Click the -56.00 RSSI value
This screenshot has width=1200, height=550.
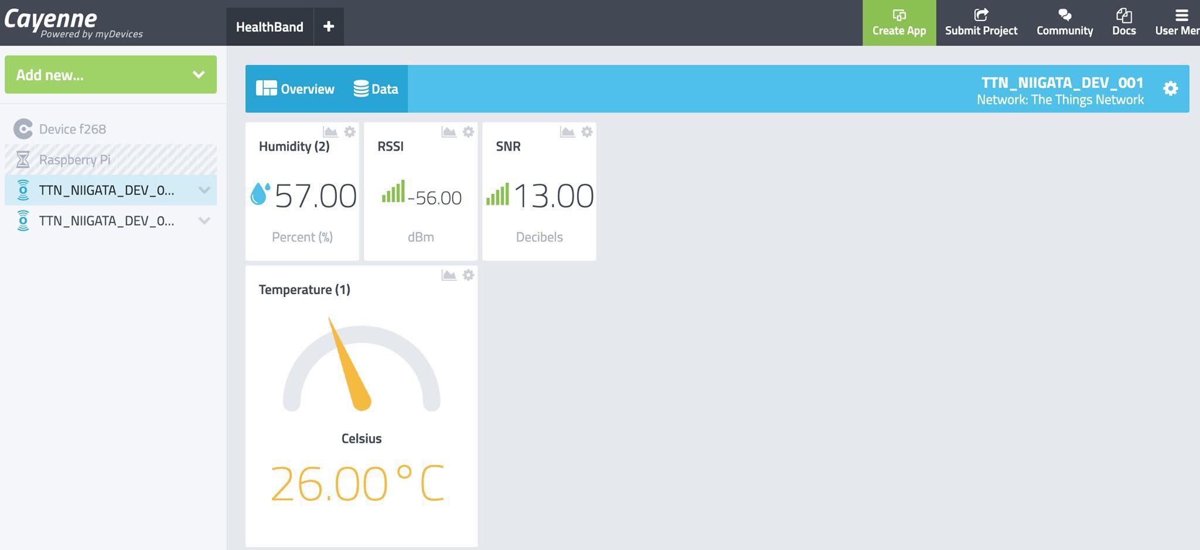tap(434, 198)
